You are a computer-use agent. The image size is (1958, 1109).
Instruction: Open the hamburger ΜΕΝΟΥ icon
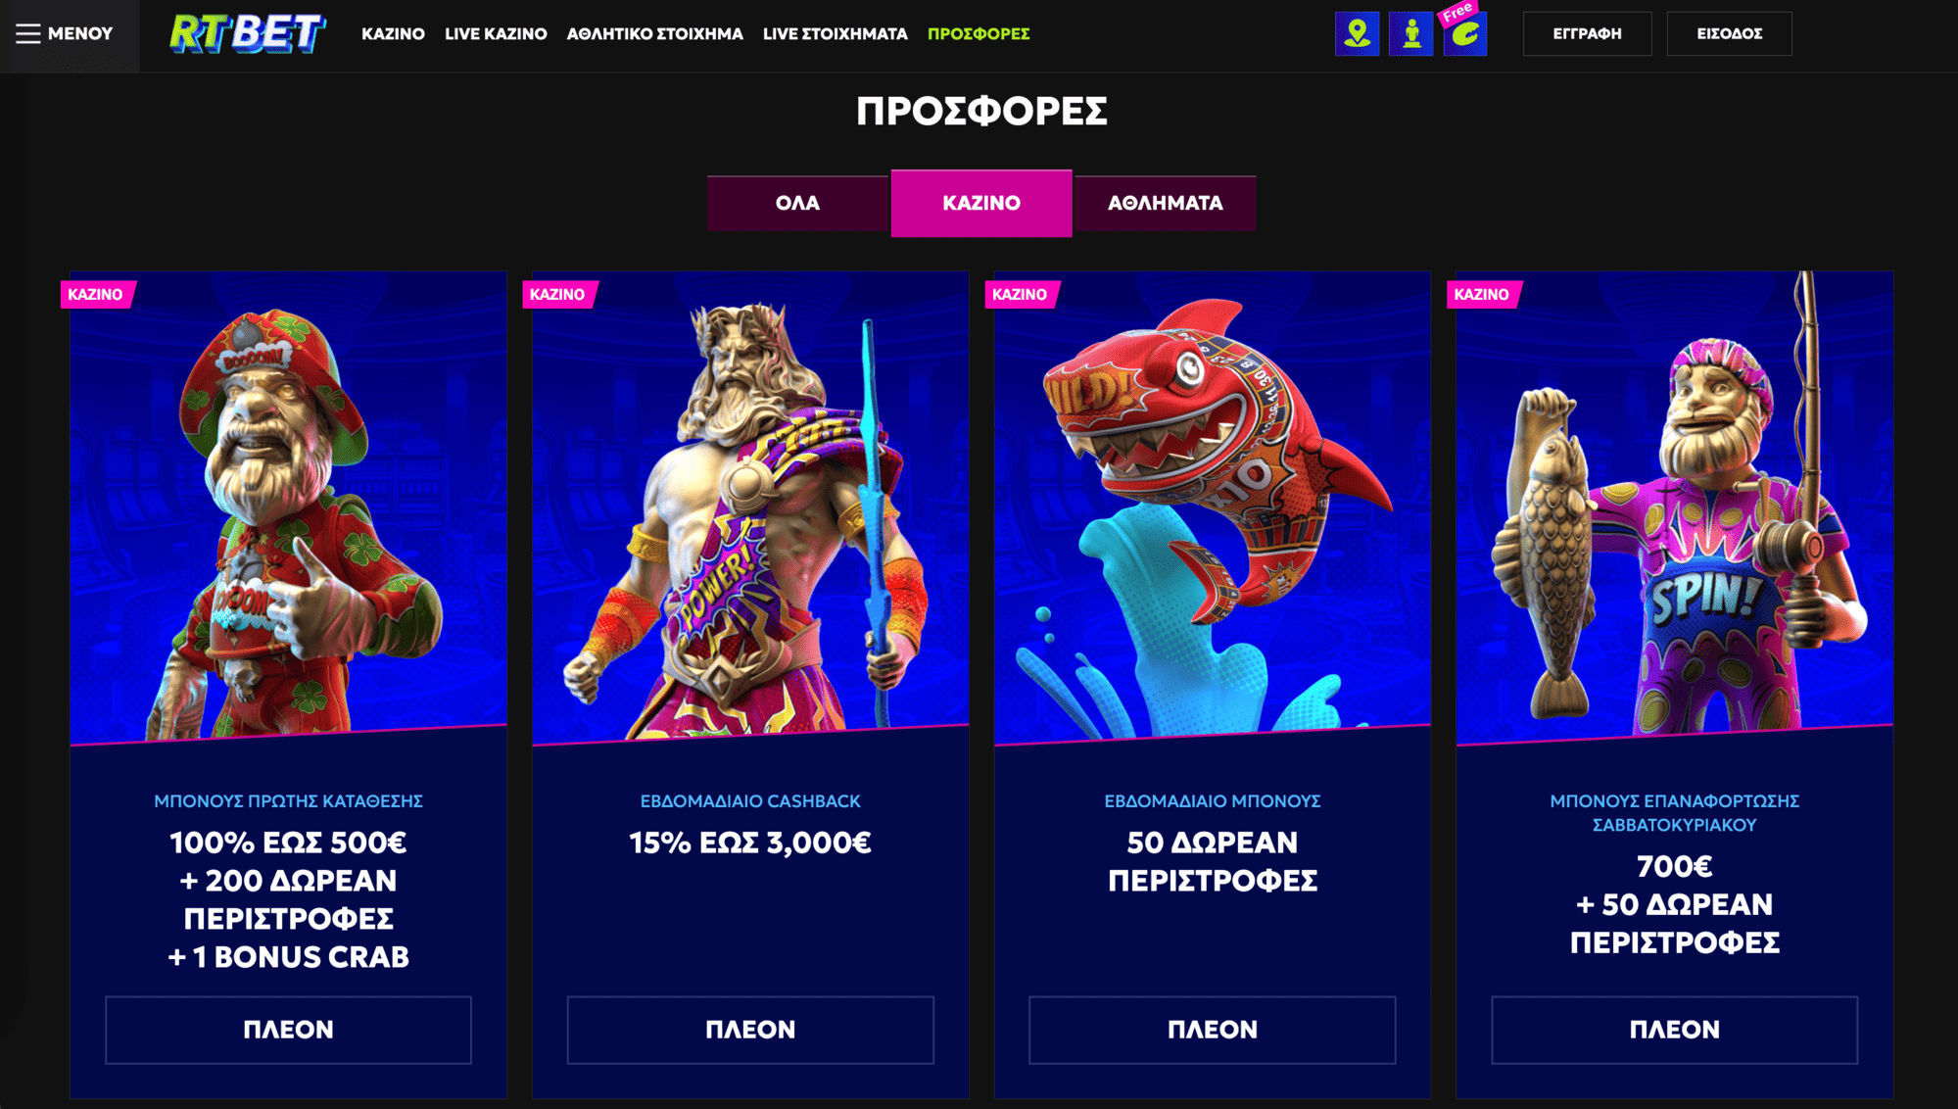[x=28, y=33]
